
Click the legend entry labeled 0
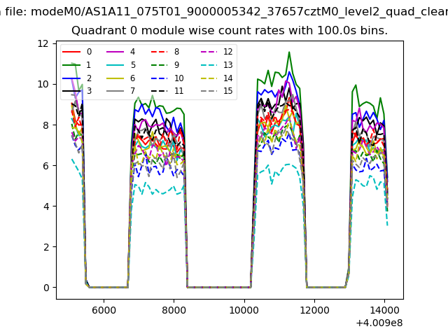(77, 52)
